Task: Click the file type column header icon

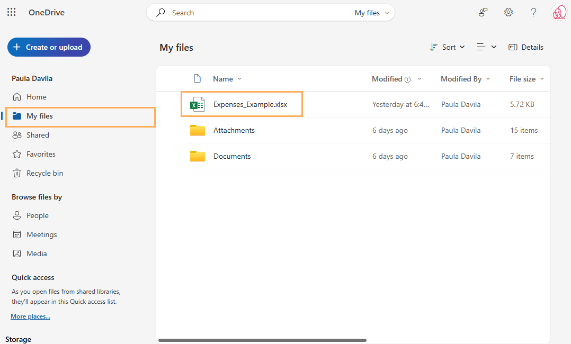Action: (198, 79)
